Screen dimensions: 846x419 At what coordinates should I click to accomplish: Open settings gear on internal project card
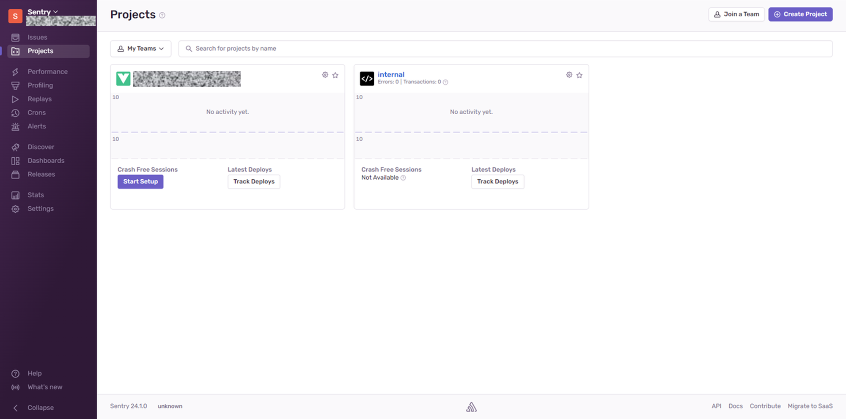coord(569,75)
